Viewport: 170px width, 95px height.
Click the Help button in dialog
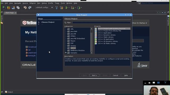(x=126, y=75)
